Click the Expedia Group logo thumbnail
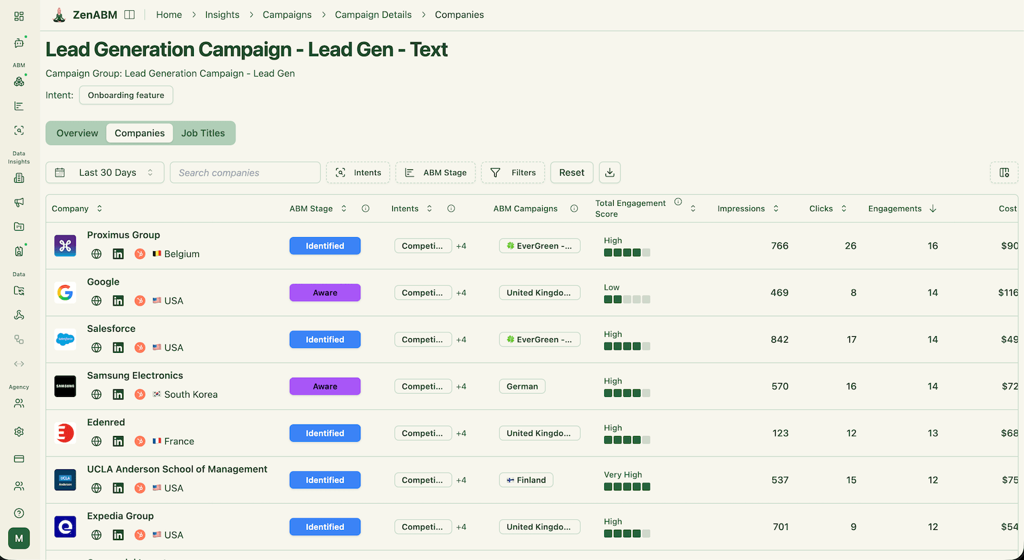Screen dimensions: 1024x560 (65, 527)
